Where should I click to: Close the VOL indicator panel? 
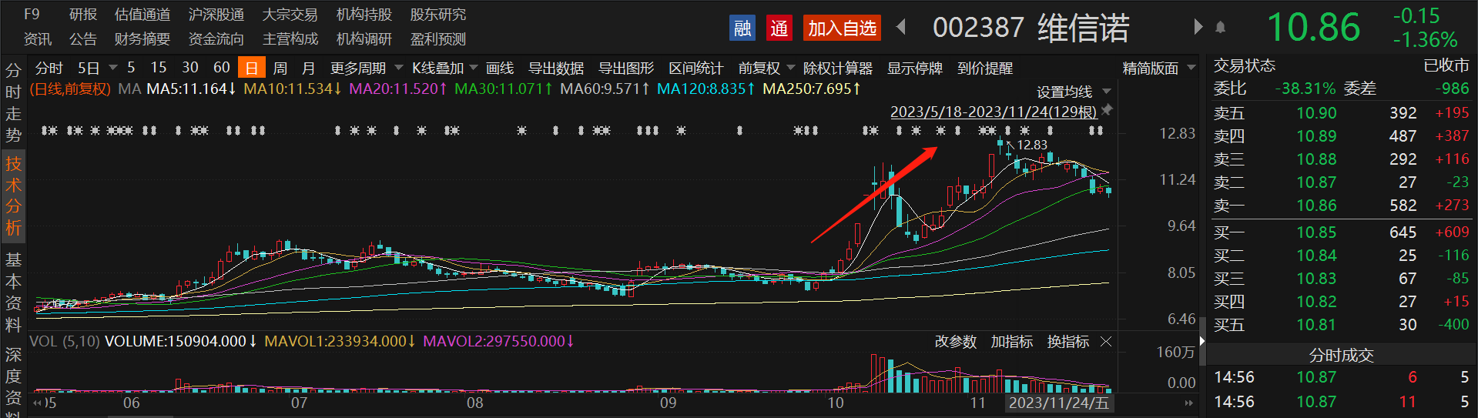pos(1106,341)
